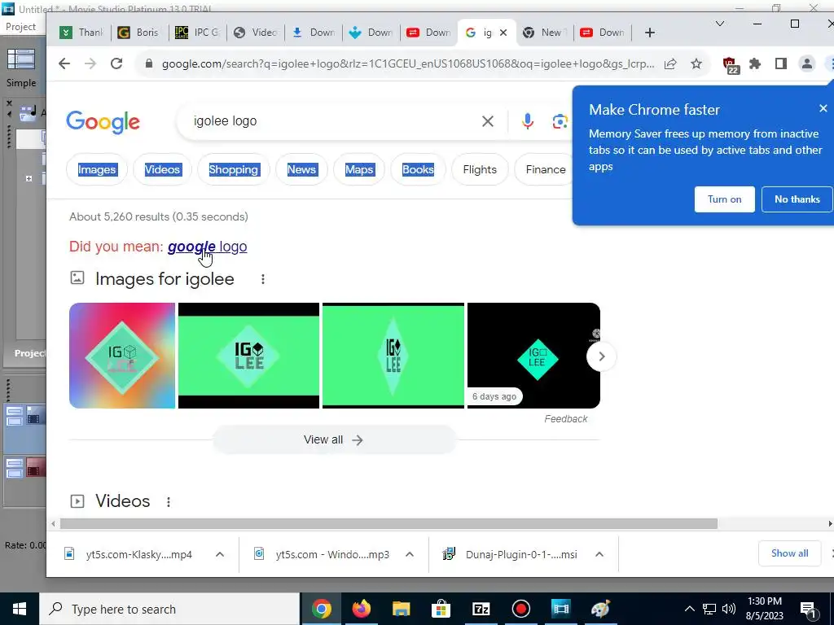Open the rainbow background IGOLEE thumbnail
This screenshot has width=834, height=625.
click(122, 356)
